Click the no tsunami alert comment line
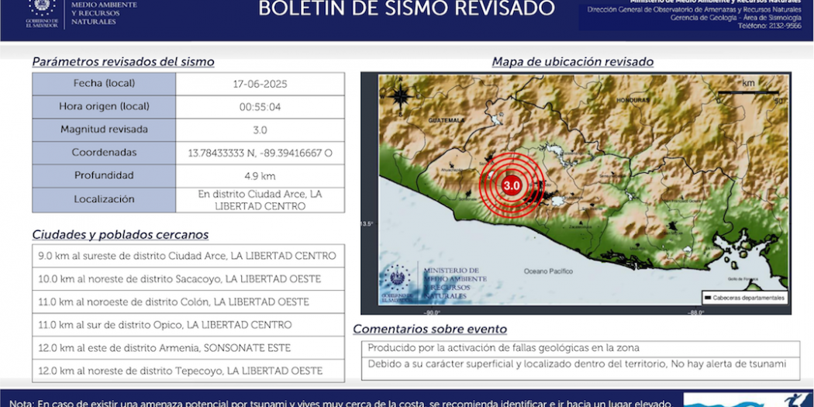 (577, 364)
